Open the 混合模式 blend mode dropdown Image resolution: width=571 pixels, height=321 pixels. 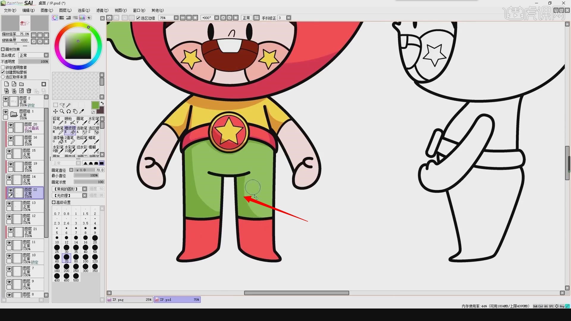[46, 55]
